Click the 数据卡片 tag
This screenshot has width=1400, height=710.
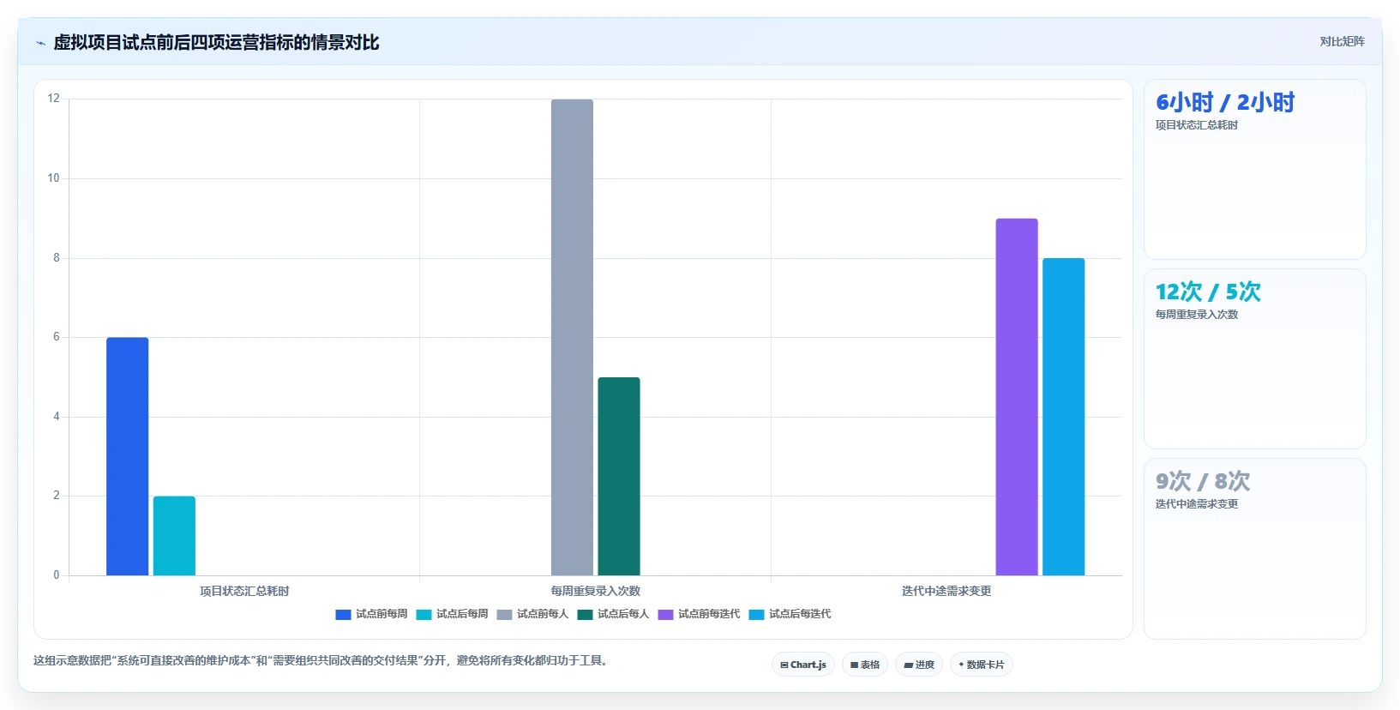pyautogui.click(x=982, y=665)
